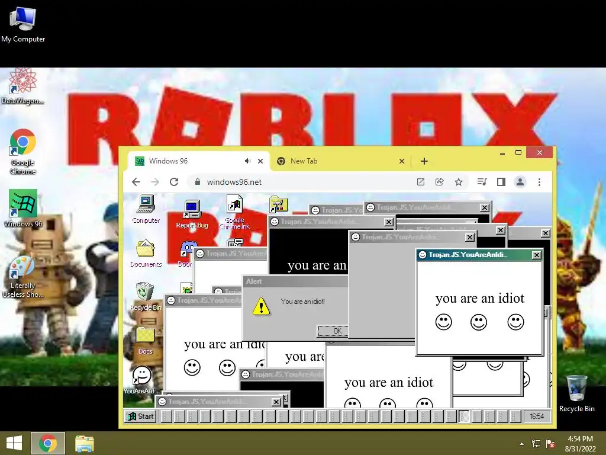Image resolution: width=606 pixels, height=455 pixels.
Task: Click the 4:54 PM taskbar clock
Action: pyautogui.click(x=580, y=444)
